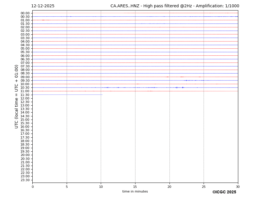The image size is (270, 203).
Task: Click the end of the partial 11:30 trace
Action: (102, 94)
